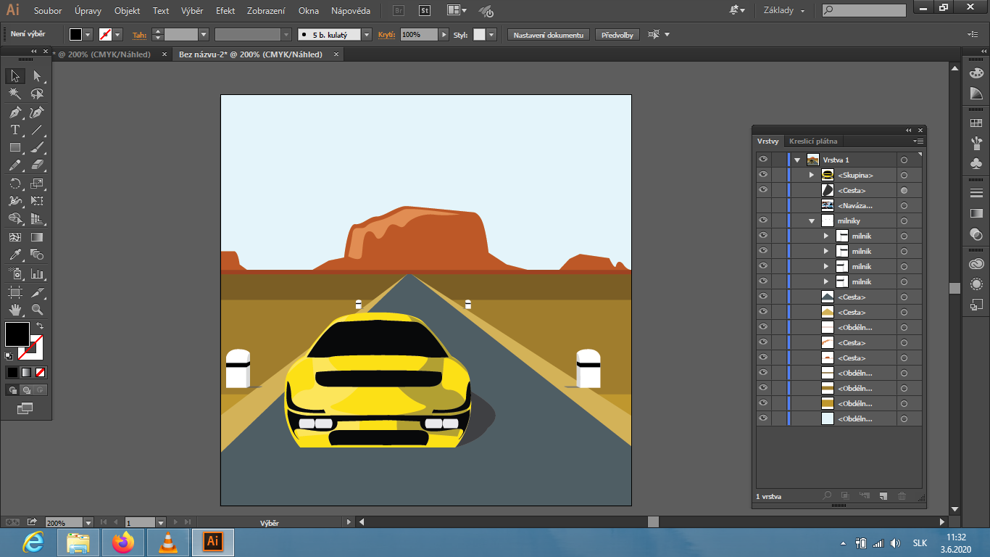Open Firefox from the taskbar

(x=123, y=542)
